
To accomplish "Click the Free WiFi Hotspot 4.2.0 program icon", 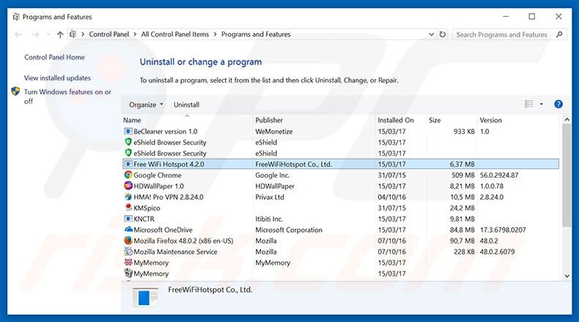I will 128,164.
